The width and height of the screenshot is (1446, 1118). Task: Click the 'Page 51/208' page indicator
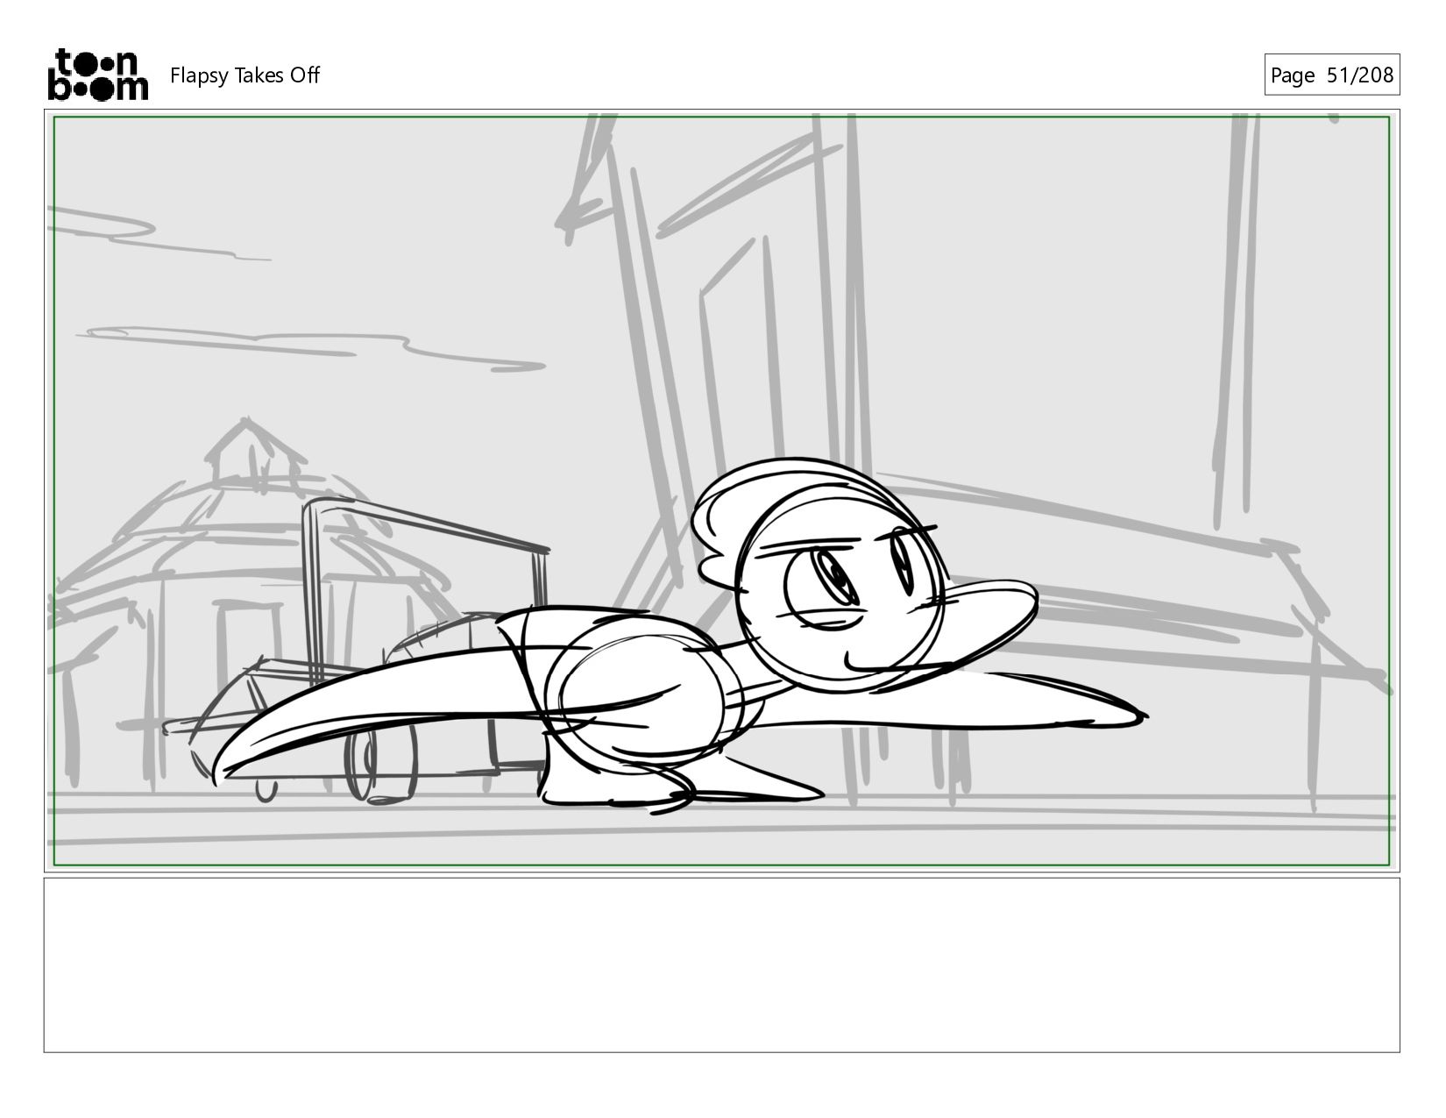tap(1331, 75)
